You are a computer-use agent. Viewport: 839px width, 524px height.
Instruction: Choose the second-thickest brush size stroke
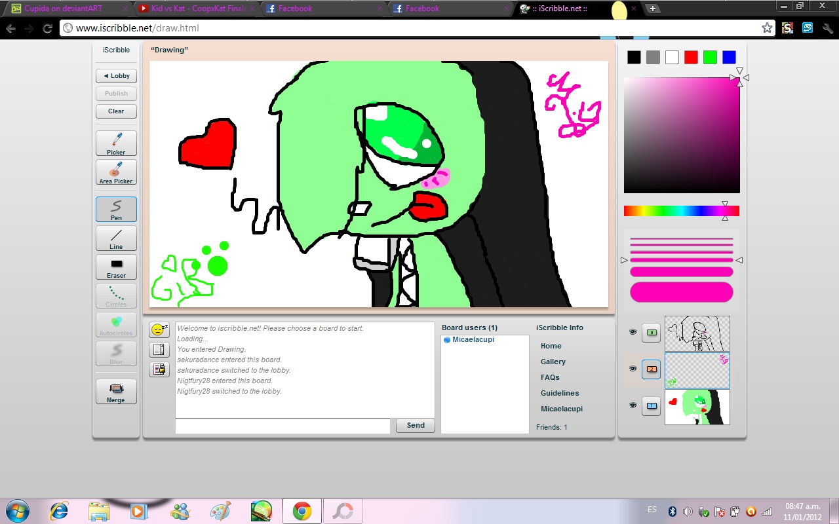(682, 272)
